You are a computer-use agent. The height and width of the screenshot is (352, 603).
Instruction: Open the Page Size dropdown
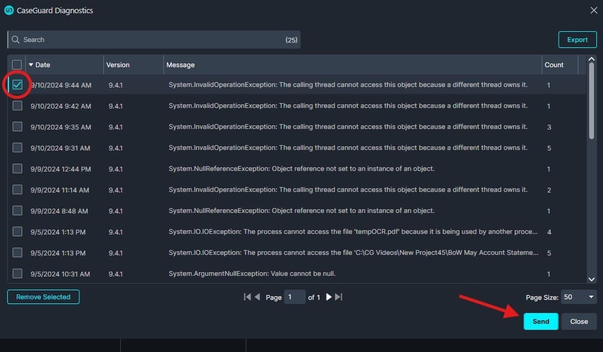point(578,297)
